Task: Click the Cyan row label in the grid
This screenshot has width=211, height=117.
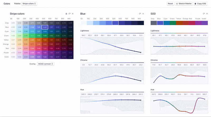Action: (7, 31)
